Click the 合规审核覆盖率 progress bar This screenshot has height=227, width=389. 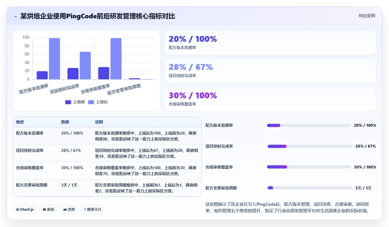pyautogui.click(x=309, y=167)
